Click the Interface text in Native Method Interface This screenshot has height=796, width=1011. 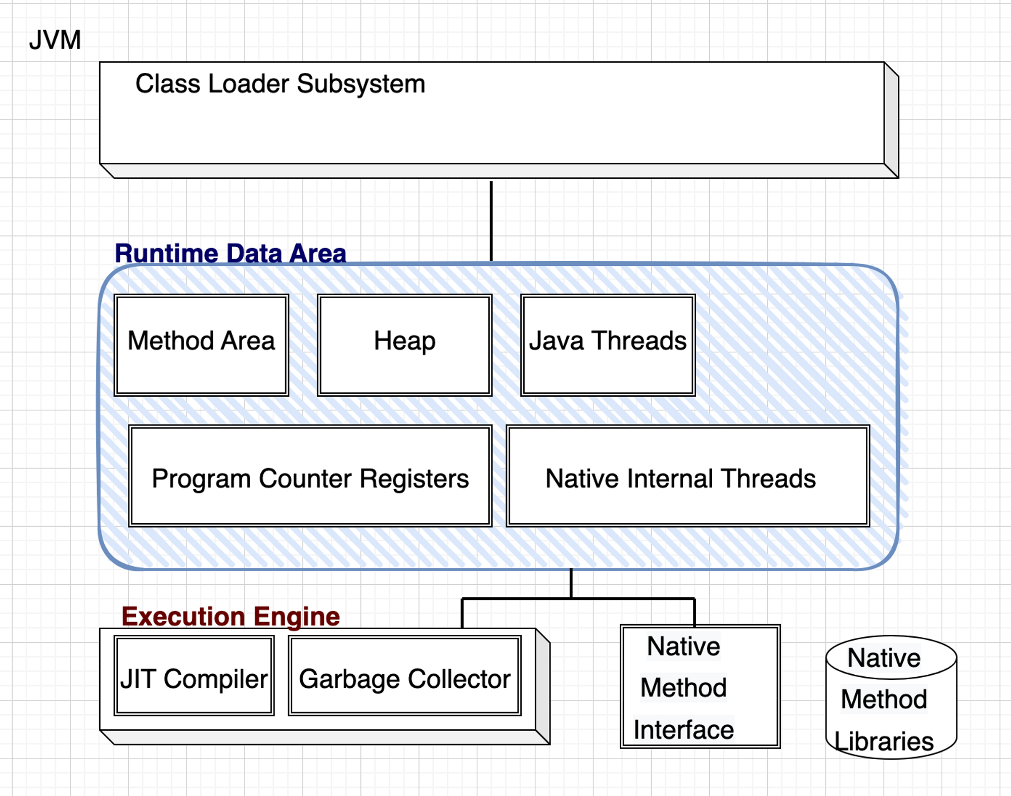click(683, 730)
